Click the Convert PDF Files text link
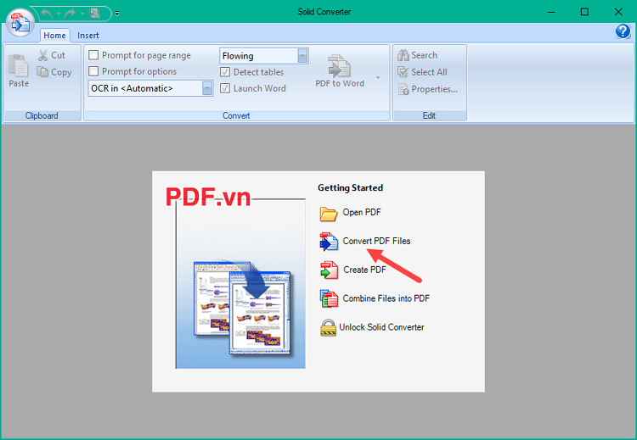 coord(376,241)
